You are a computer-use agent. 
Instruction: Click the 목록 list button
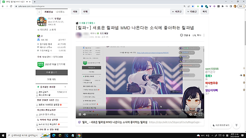[204, 12]
